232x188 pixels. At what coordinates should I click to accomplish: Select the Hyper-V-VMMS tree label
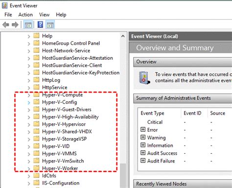[59, 154]
